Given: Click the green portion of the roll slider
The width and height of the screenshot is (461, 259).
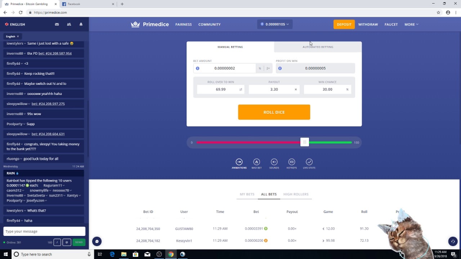Looking at the screenshot, I should coord(330,142).
